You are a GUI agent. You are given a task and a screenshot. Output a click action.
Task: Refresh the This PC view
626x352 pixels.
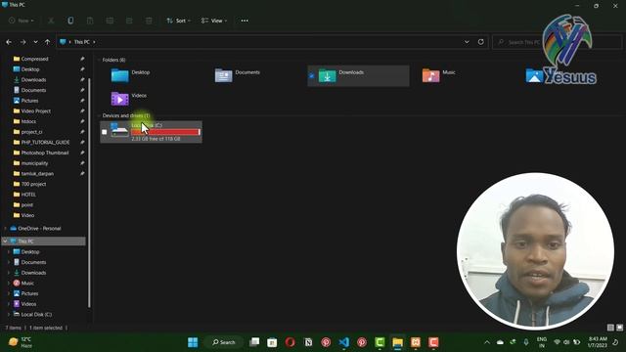pyautogui.click(x=480, y=42)
